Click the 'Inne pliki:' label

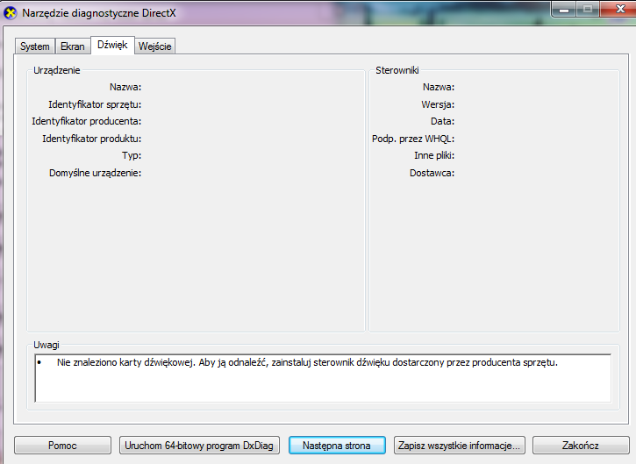click(434, 156)
